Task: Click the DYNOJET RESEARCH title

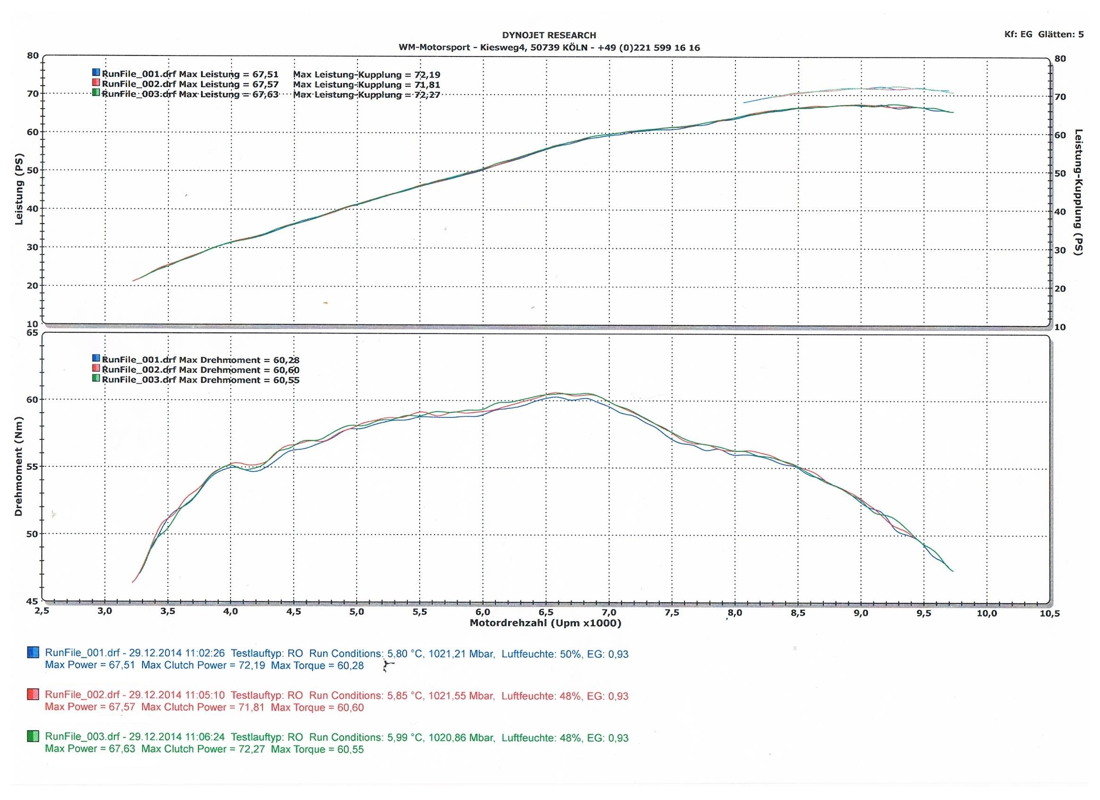Action: pyautogui.click(x=549, y=35)
